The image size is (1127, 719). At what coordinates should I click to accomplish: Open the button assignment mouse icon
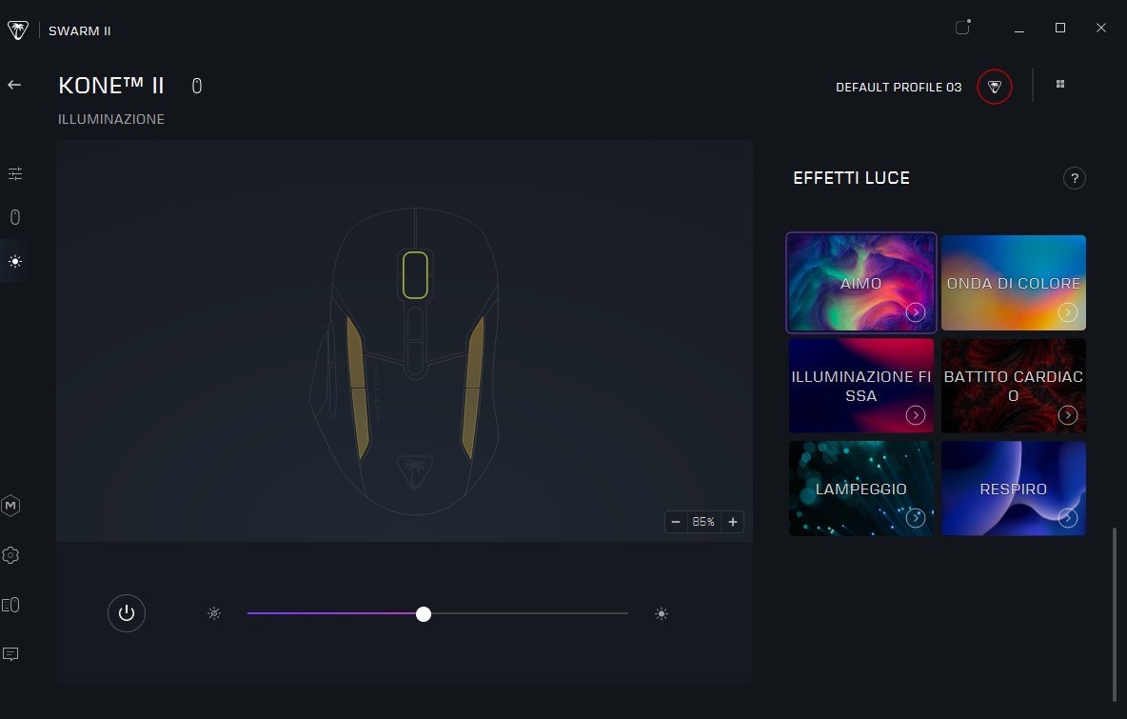coord(14,218)
